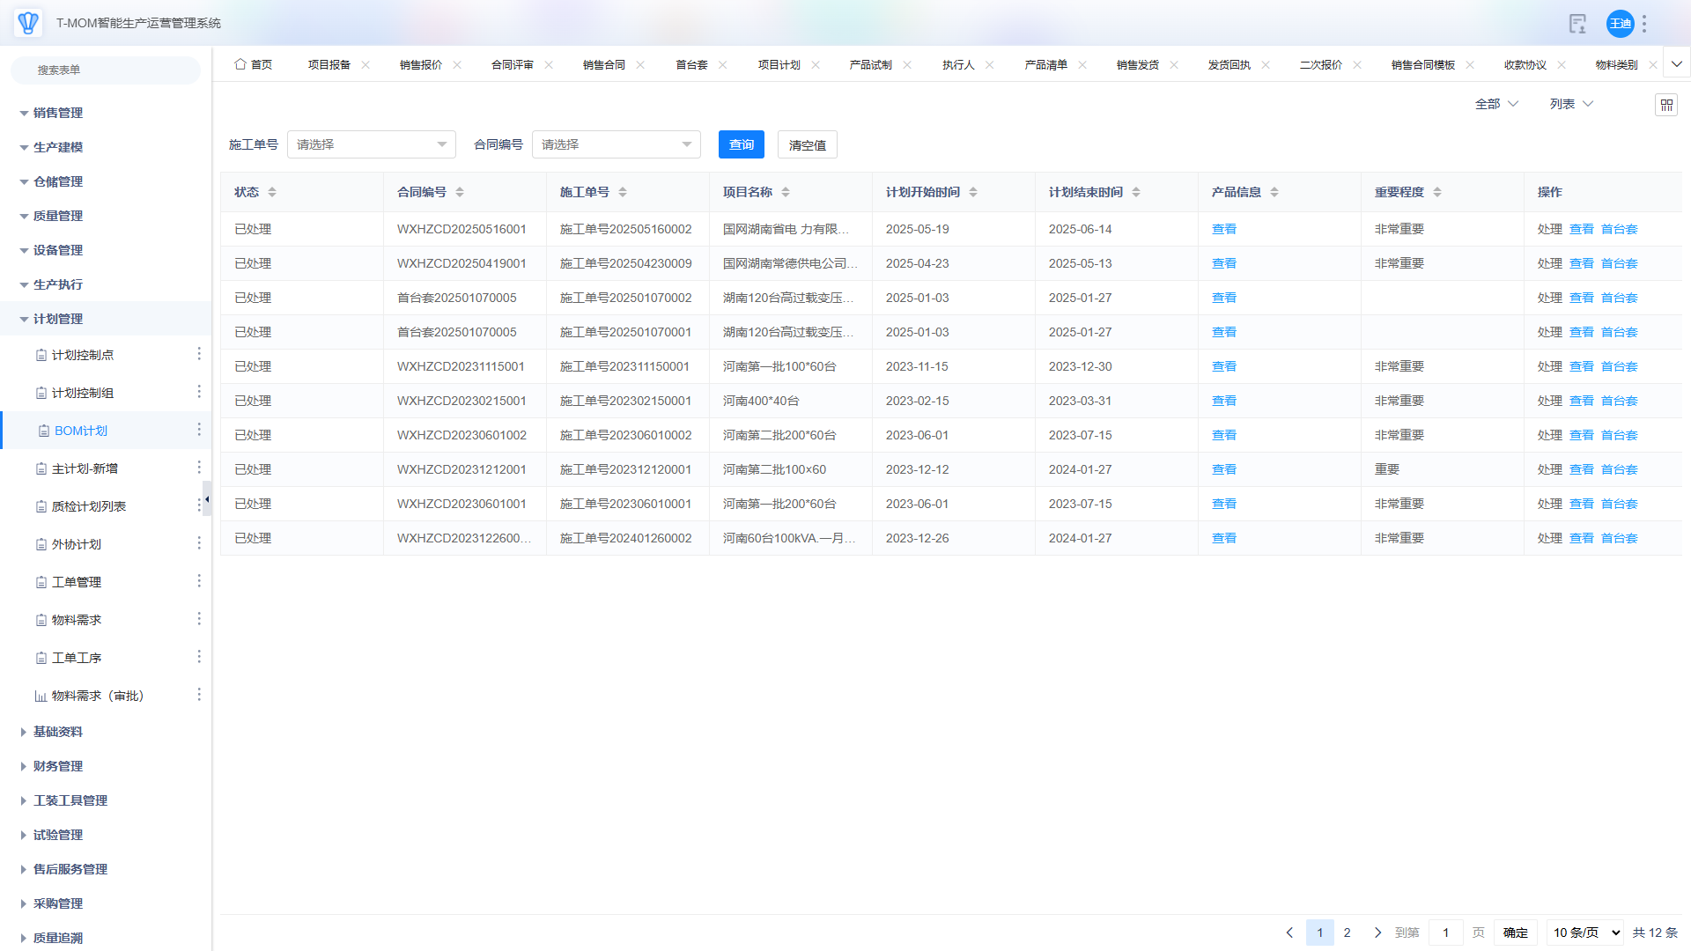This screenshot has width=1691, height=951.
Task: Switch to the 项目计划 tab
Action: 779,65
